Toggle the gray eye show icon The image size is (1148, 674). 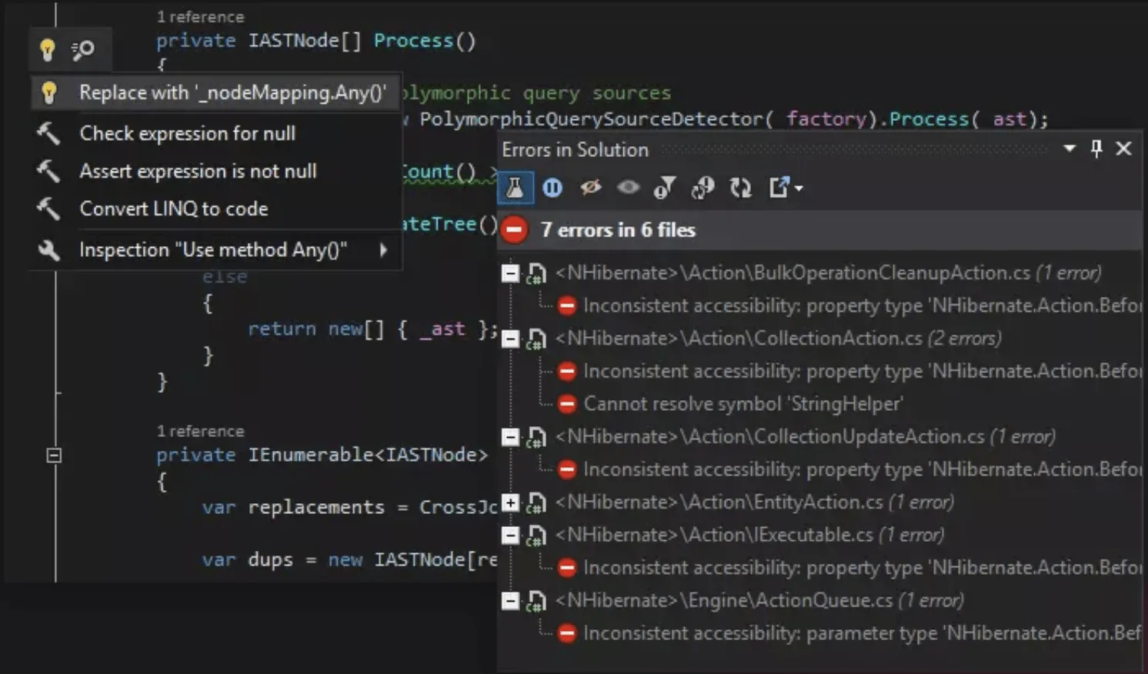(x=628, y=187)
